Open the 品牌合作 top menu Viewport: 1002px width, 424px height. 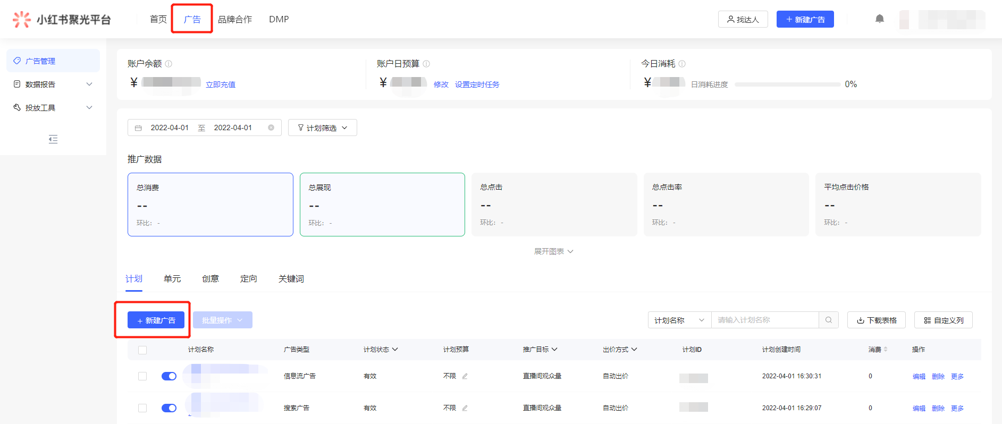[235, 19]
